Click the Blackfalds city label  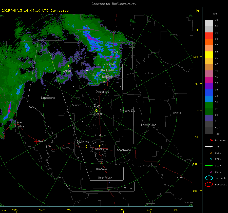[108, 70]
